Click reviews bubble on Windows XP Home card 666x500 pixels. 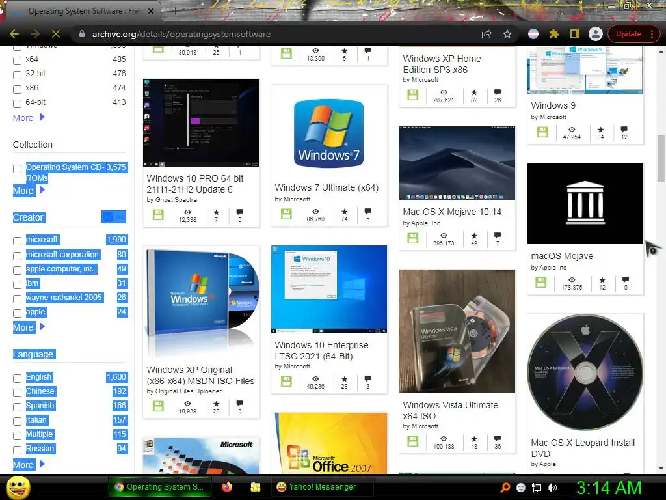(x=498, y=92)
